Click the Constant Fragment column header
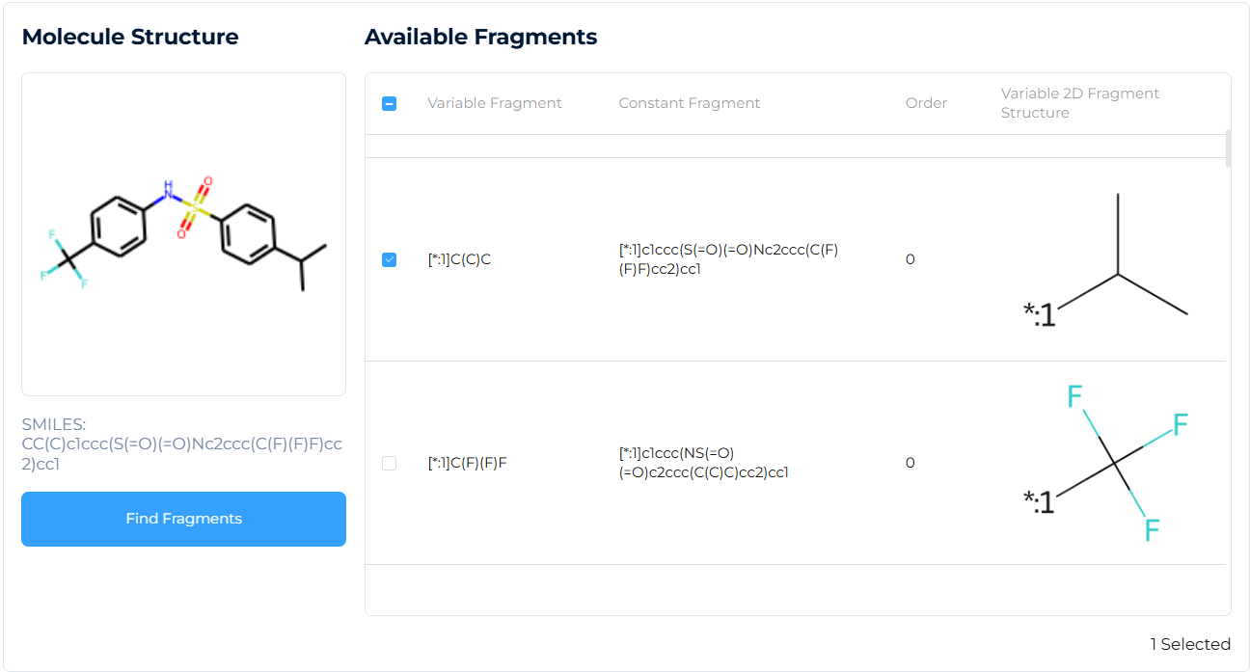The height and width of the screenshot is (672, 1250). [689, 103]
